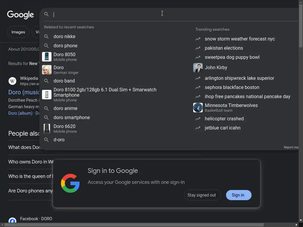Select 'sephora blackface boston' trending search
This screenshot has height=227, width=303.
click(232, 87)
